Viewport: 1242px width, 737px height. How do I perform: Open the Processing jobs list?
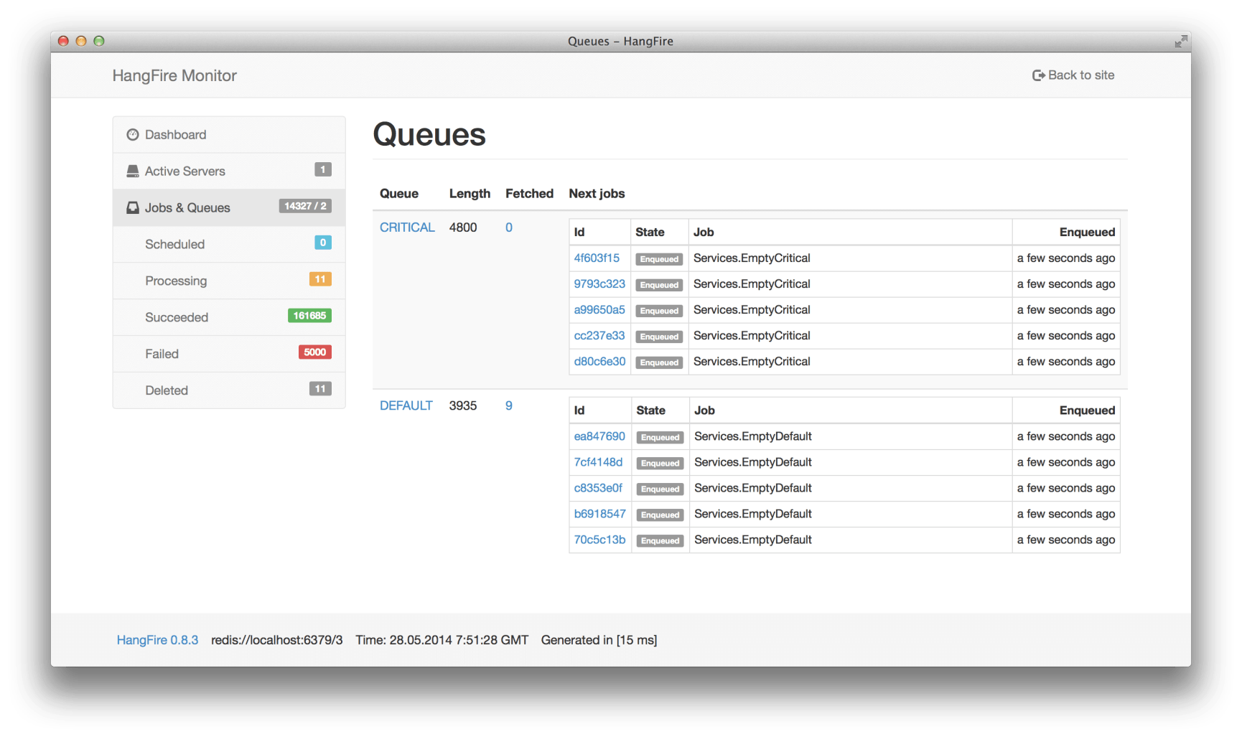[x=229, y=281]
